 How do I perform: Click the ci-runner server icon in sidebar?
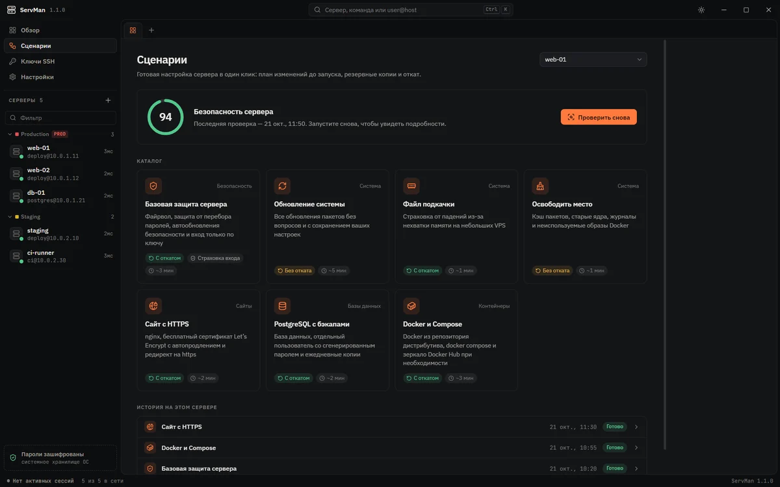pyautogui.click(x=16, y=256)
